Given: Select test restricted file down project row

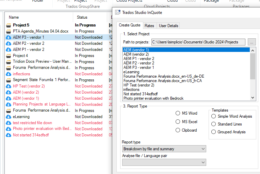Looking at the screenshot, I should tap(59, 123).
